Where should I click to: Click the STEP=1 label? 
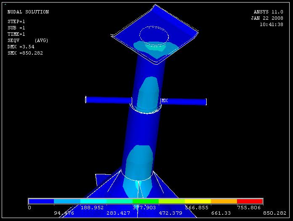(16, 21)
